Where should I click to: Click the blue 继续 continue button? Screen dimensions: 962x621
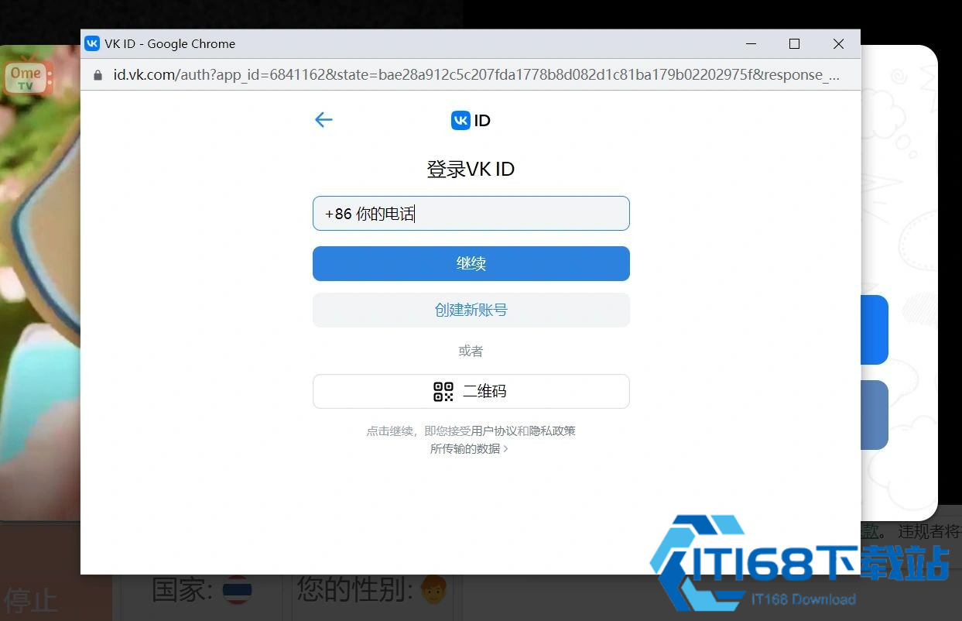click(471, 263)
